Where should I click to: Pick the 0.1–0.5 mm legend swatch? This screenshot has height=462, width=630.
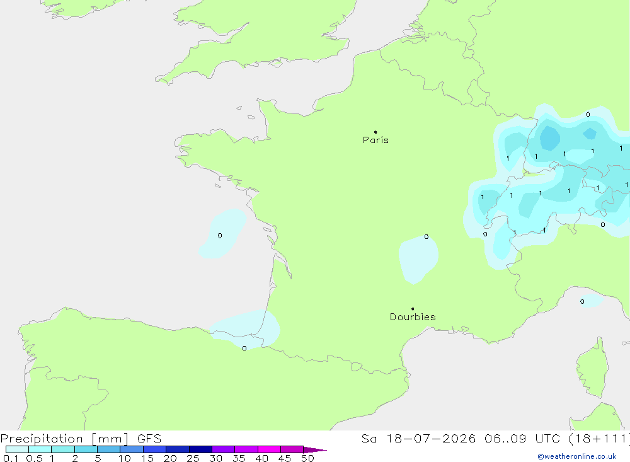coord(17,449)
